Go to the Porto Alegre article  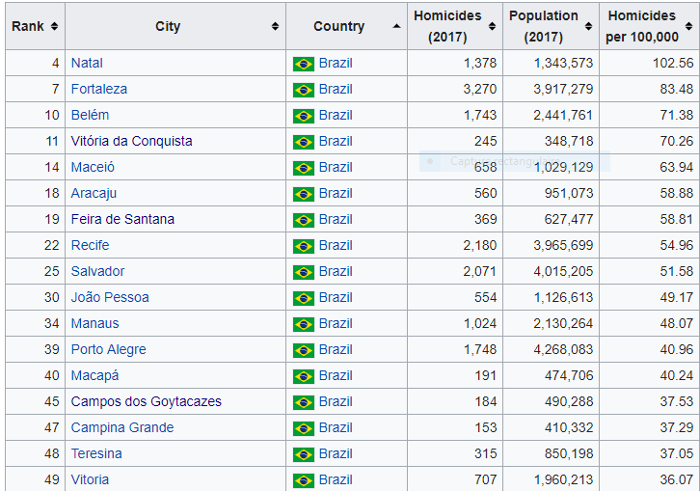[108, 349]
